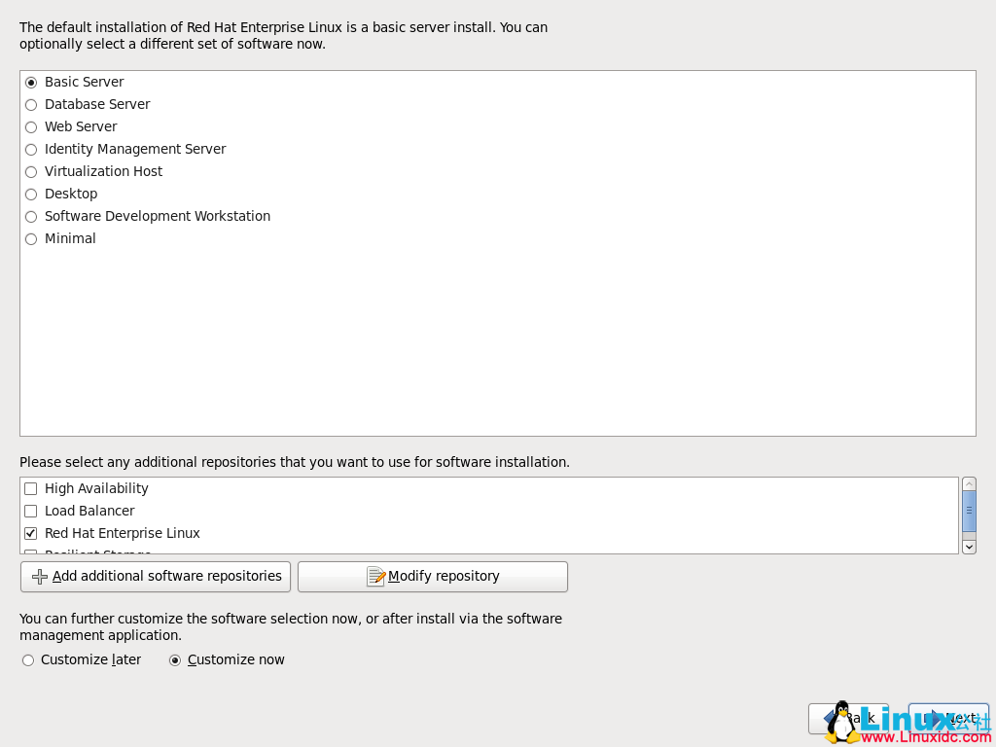Select the Web Server install option
Viewport: 996px width, 747px height.
(30, 126)
